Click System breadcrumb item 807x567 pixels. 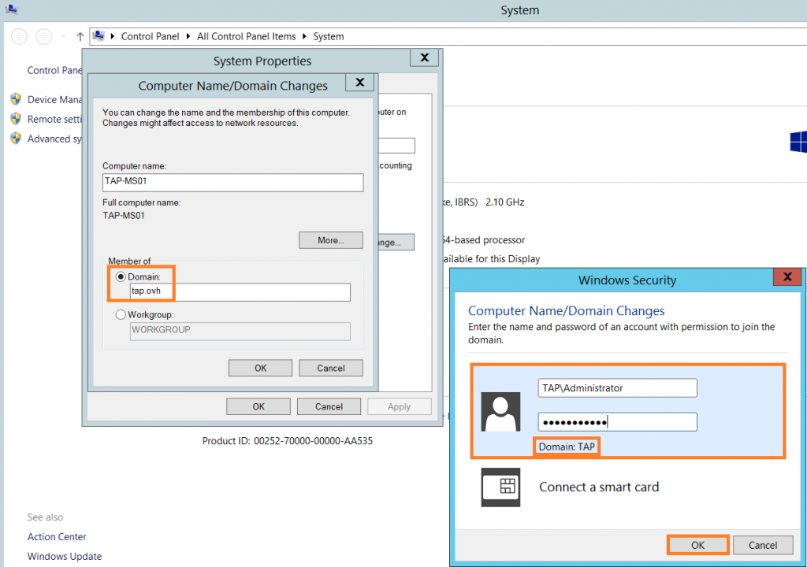[329, 36]
